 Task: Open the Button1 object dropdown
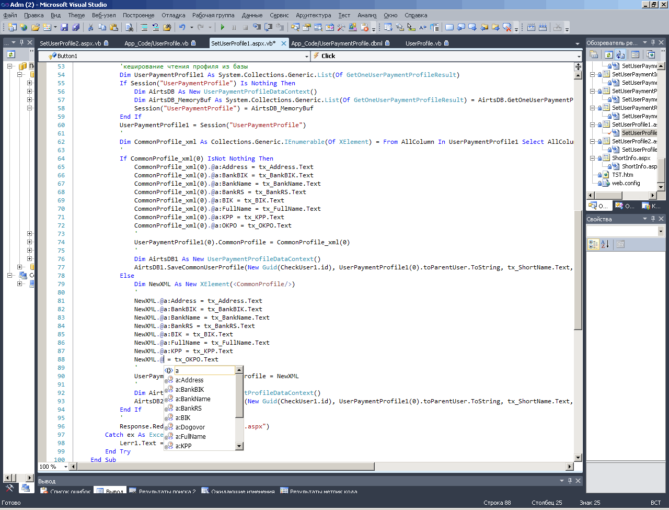click(306, 56)
